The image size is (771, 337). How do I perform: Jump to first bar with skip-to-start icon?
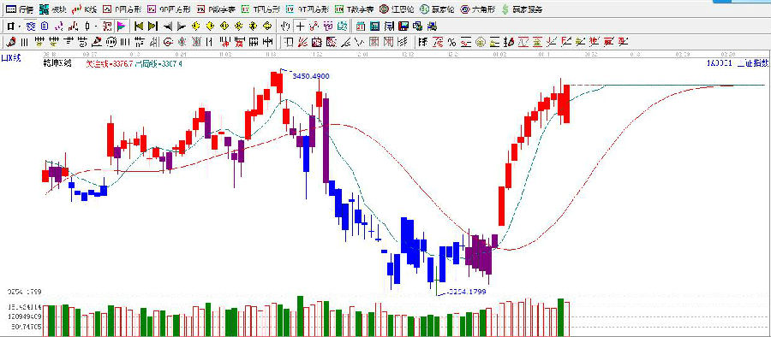coord(139,26)
